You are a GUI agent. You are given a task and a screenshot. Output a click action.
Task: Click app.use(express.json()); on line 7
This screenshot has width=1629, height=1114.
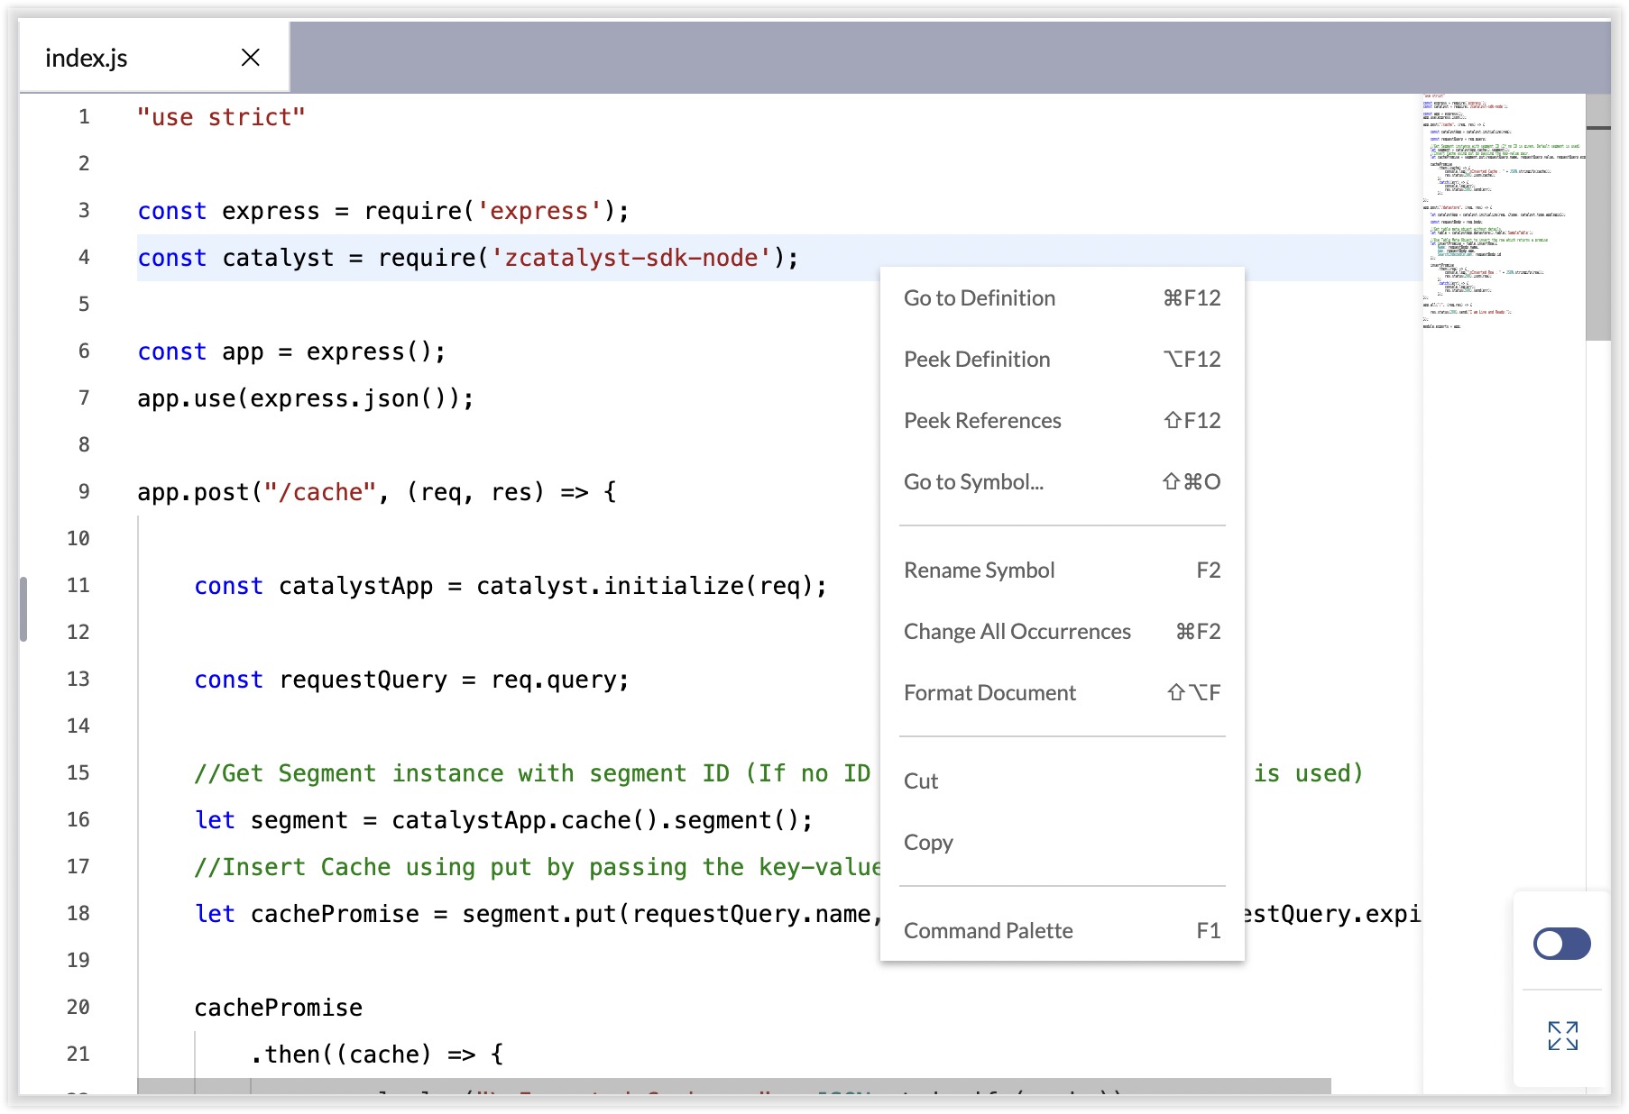(x=306, y=398)
